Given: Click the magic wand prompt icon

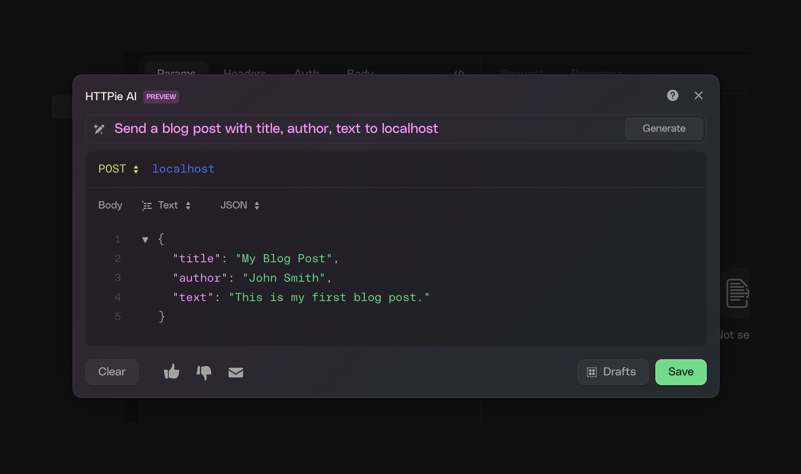Looking at the screenshot, I should point(98,129).
